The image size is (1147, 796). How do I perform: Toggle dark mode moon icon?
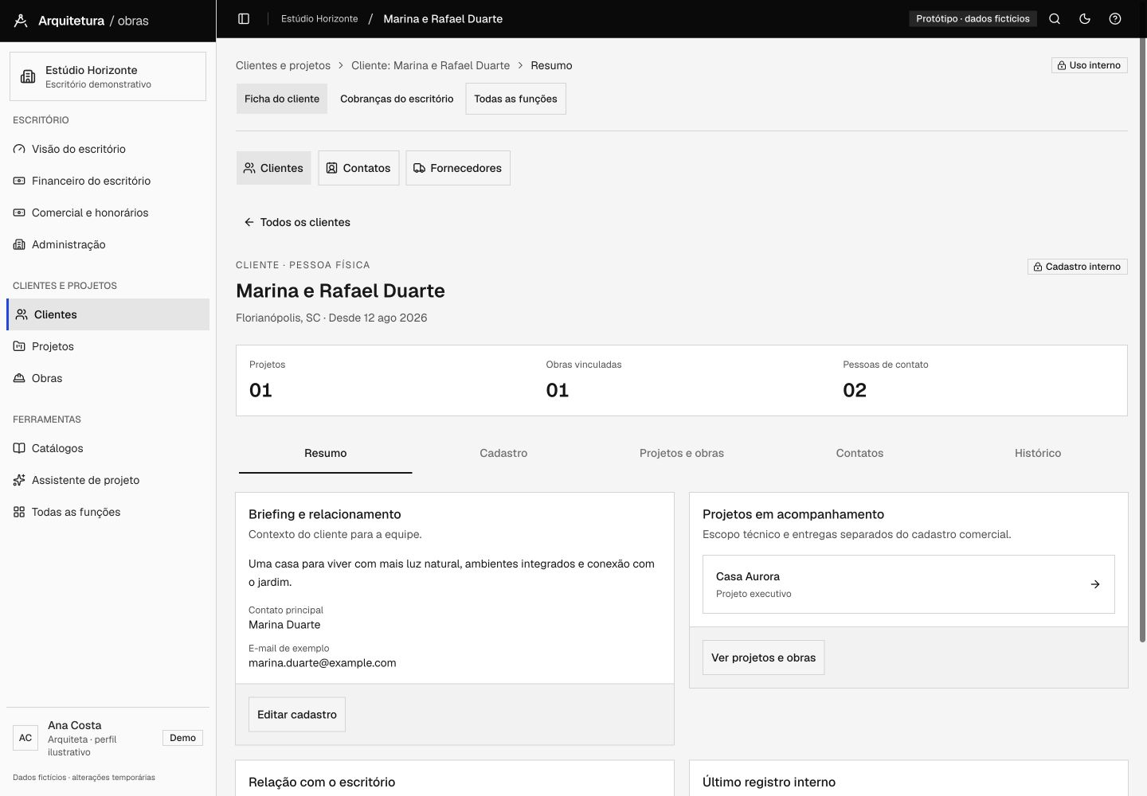click(x=1085, y=18)
